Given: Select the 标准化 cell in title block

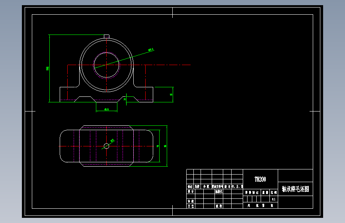Looking at the screenshot, I should [219, 191].
